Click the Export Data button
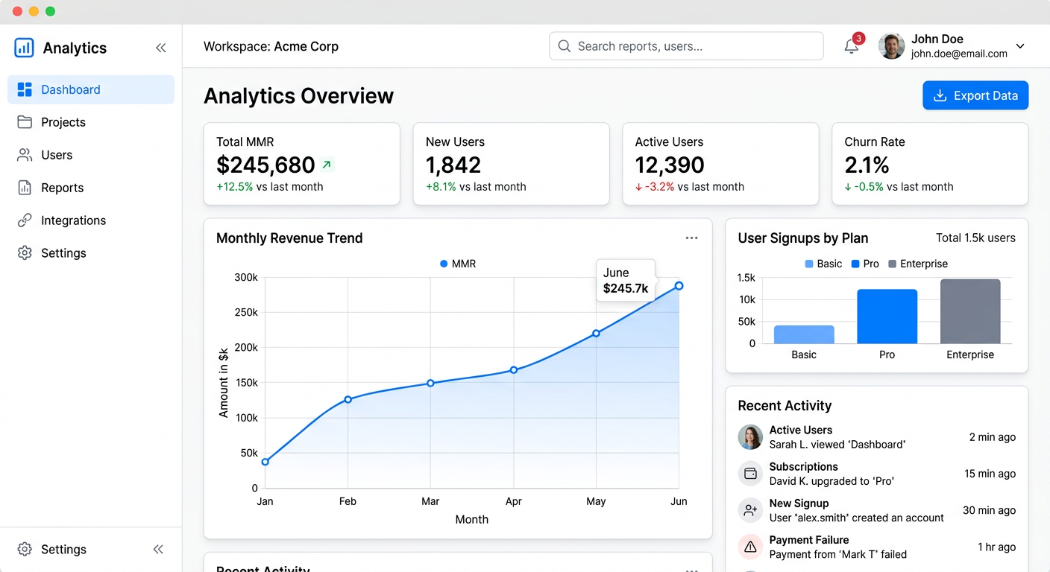Image resolution: width=1050 pixels, height=572 pixels. coord(975,95)
